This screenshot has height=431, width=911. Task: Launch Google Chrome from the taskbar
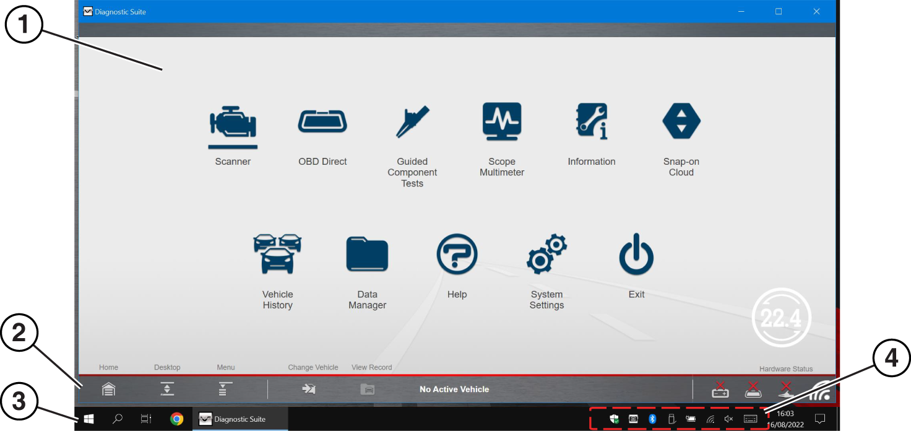(x=177, y=419)
